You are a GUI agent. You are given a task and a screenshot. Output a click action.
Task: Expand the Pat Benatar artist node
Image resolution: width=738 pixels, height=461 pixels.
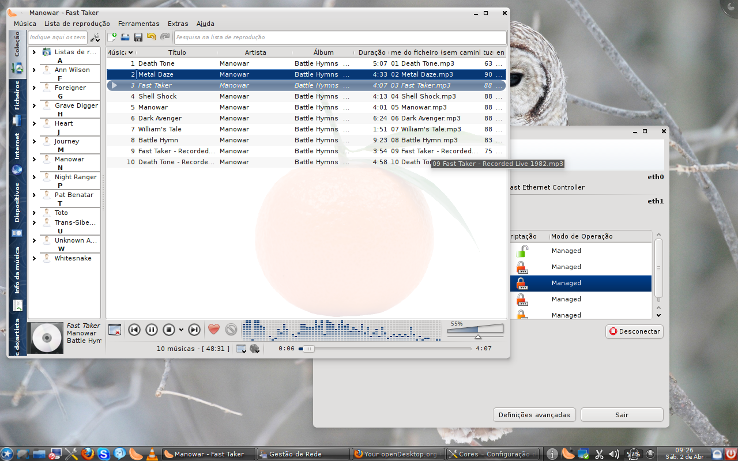34,195
